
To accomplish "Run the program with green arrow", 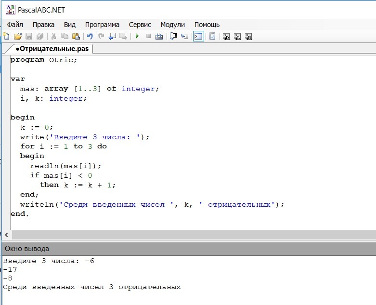I will coord(137,36).
